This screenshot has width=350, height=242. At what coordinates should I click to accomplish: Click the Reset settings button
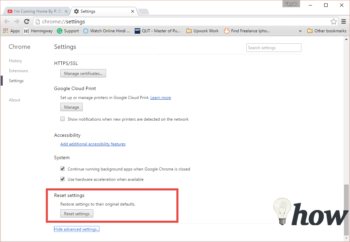click(77, 213)
